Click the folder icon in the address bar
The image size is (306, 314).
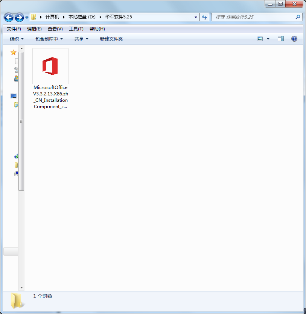tap(33, 17)
